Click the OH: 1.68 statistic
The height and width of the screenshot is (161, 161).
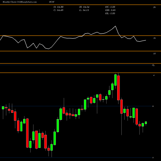[x=110, y=10]
